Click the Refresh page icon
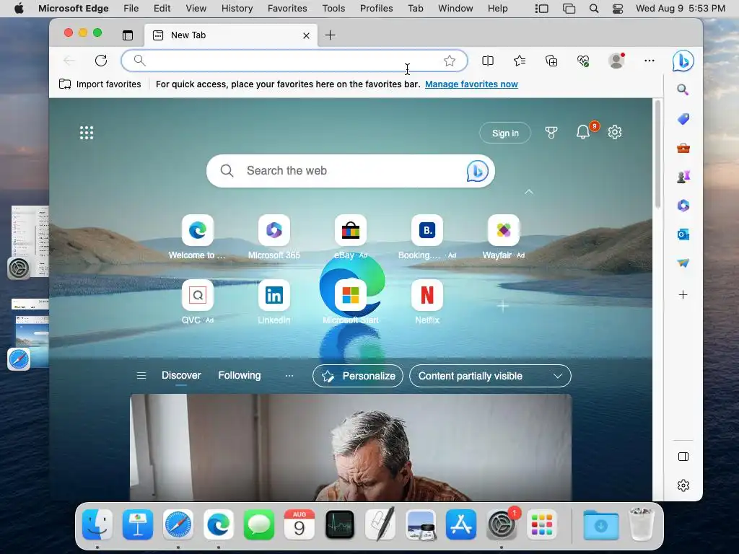Viewport: 739px width, 554px height. 101,61
